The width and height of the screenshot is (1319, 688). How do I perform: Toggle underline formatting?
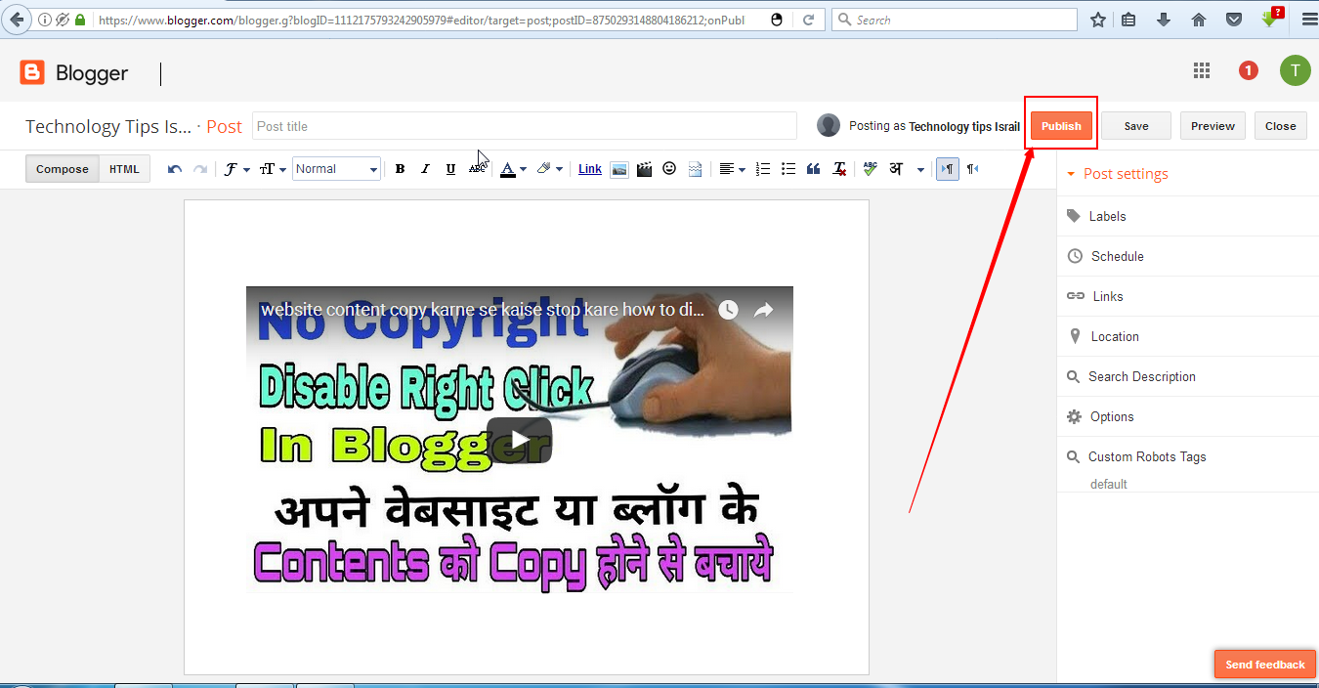pos(450,169)
